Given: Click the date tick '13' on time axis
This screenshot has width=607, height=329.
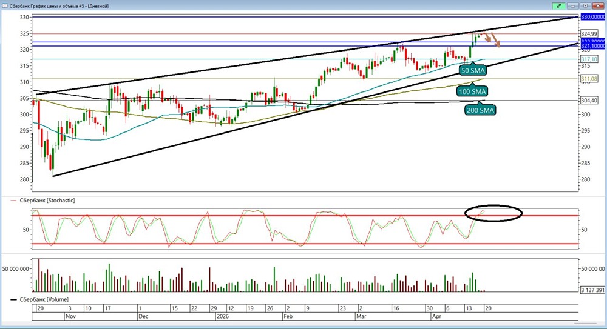Looking at the screenshot, I should click(x=469, y=308).
